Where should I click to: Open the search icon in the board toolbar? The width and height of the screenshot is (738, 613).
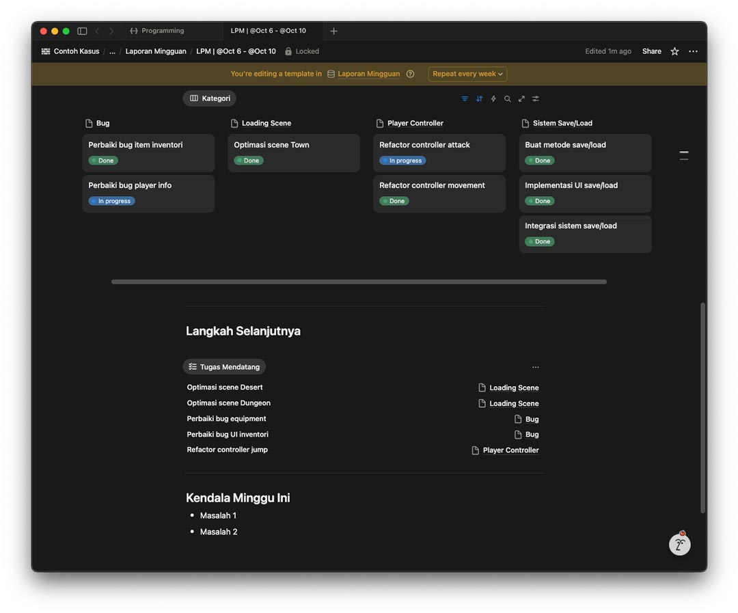507,98
